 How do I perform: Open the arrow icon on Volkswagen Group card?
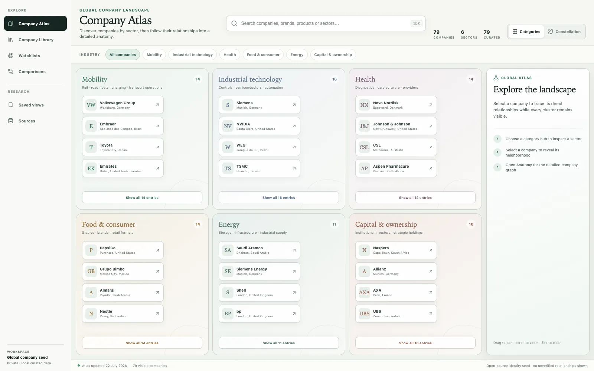pos(157,105)
